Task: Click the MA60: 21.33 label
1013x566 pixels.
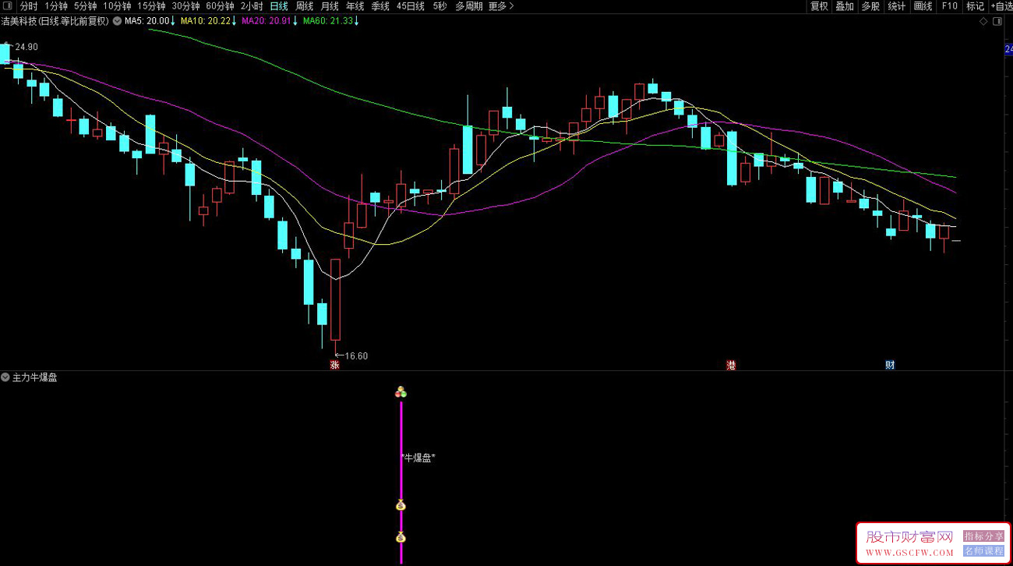Action: pos(328,21)
